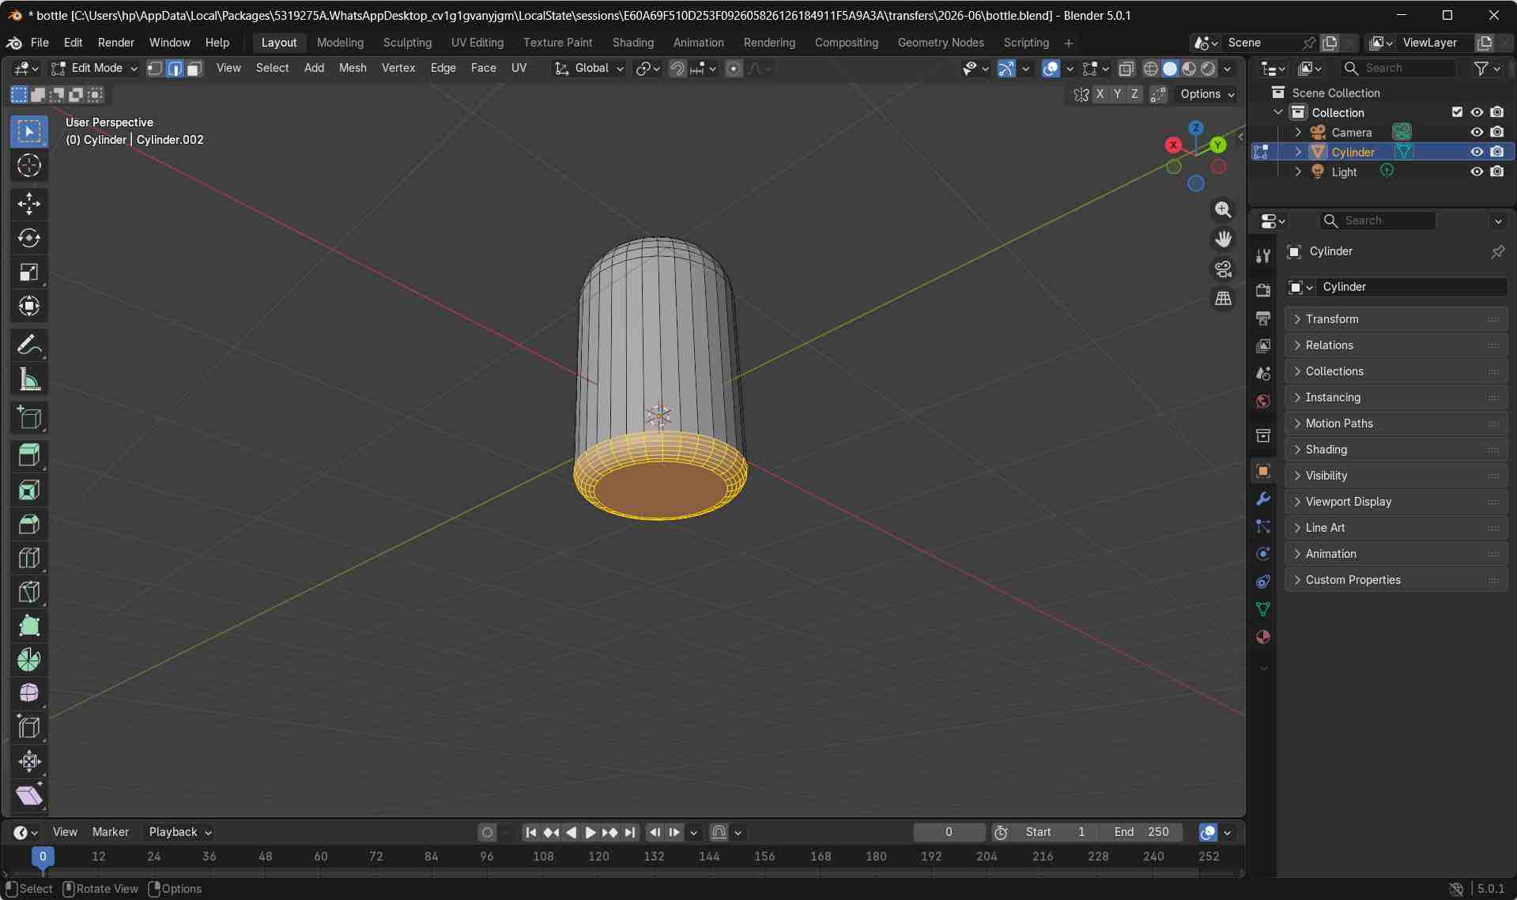Click the End frame field
Screen dimensions: 1517x900
pos(1142,832)
